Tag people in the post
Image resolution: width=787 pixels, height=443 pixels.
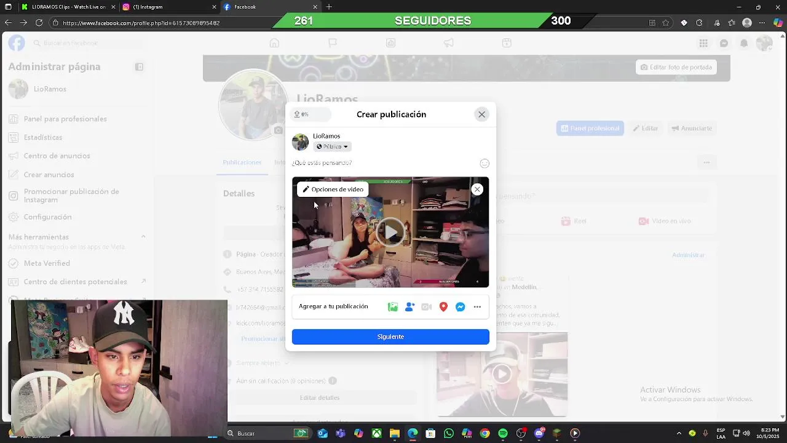pos(410,306)
